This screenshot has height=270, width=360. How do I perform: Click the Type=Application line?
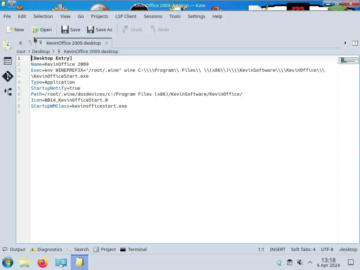[x=53, y=82]
